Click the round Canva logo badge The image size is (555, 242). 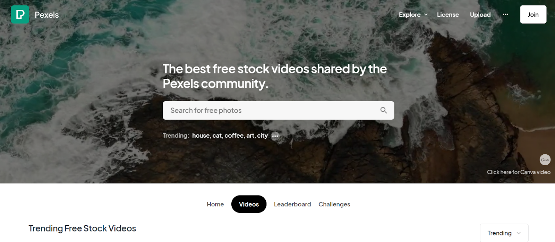coord(545,159)
